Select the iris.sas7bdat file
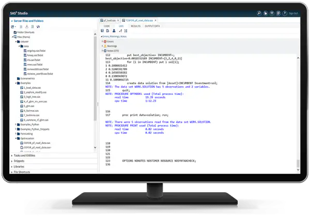Screen dimensions: 310x216 tap(32, 60)
